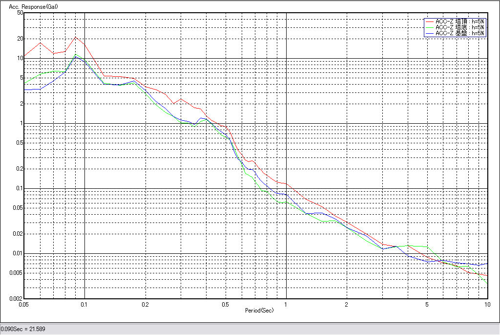500x335 pixels.
Task: Click the 0.1 label on the vertical axis
Action: click(x=19, y=188)
